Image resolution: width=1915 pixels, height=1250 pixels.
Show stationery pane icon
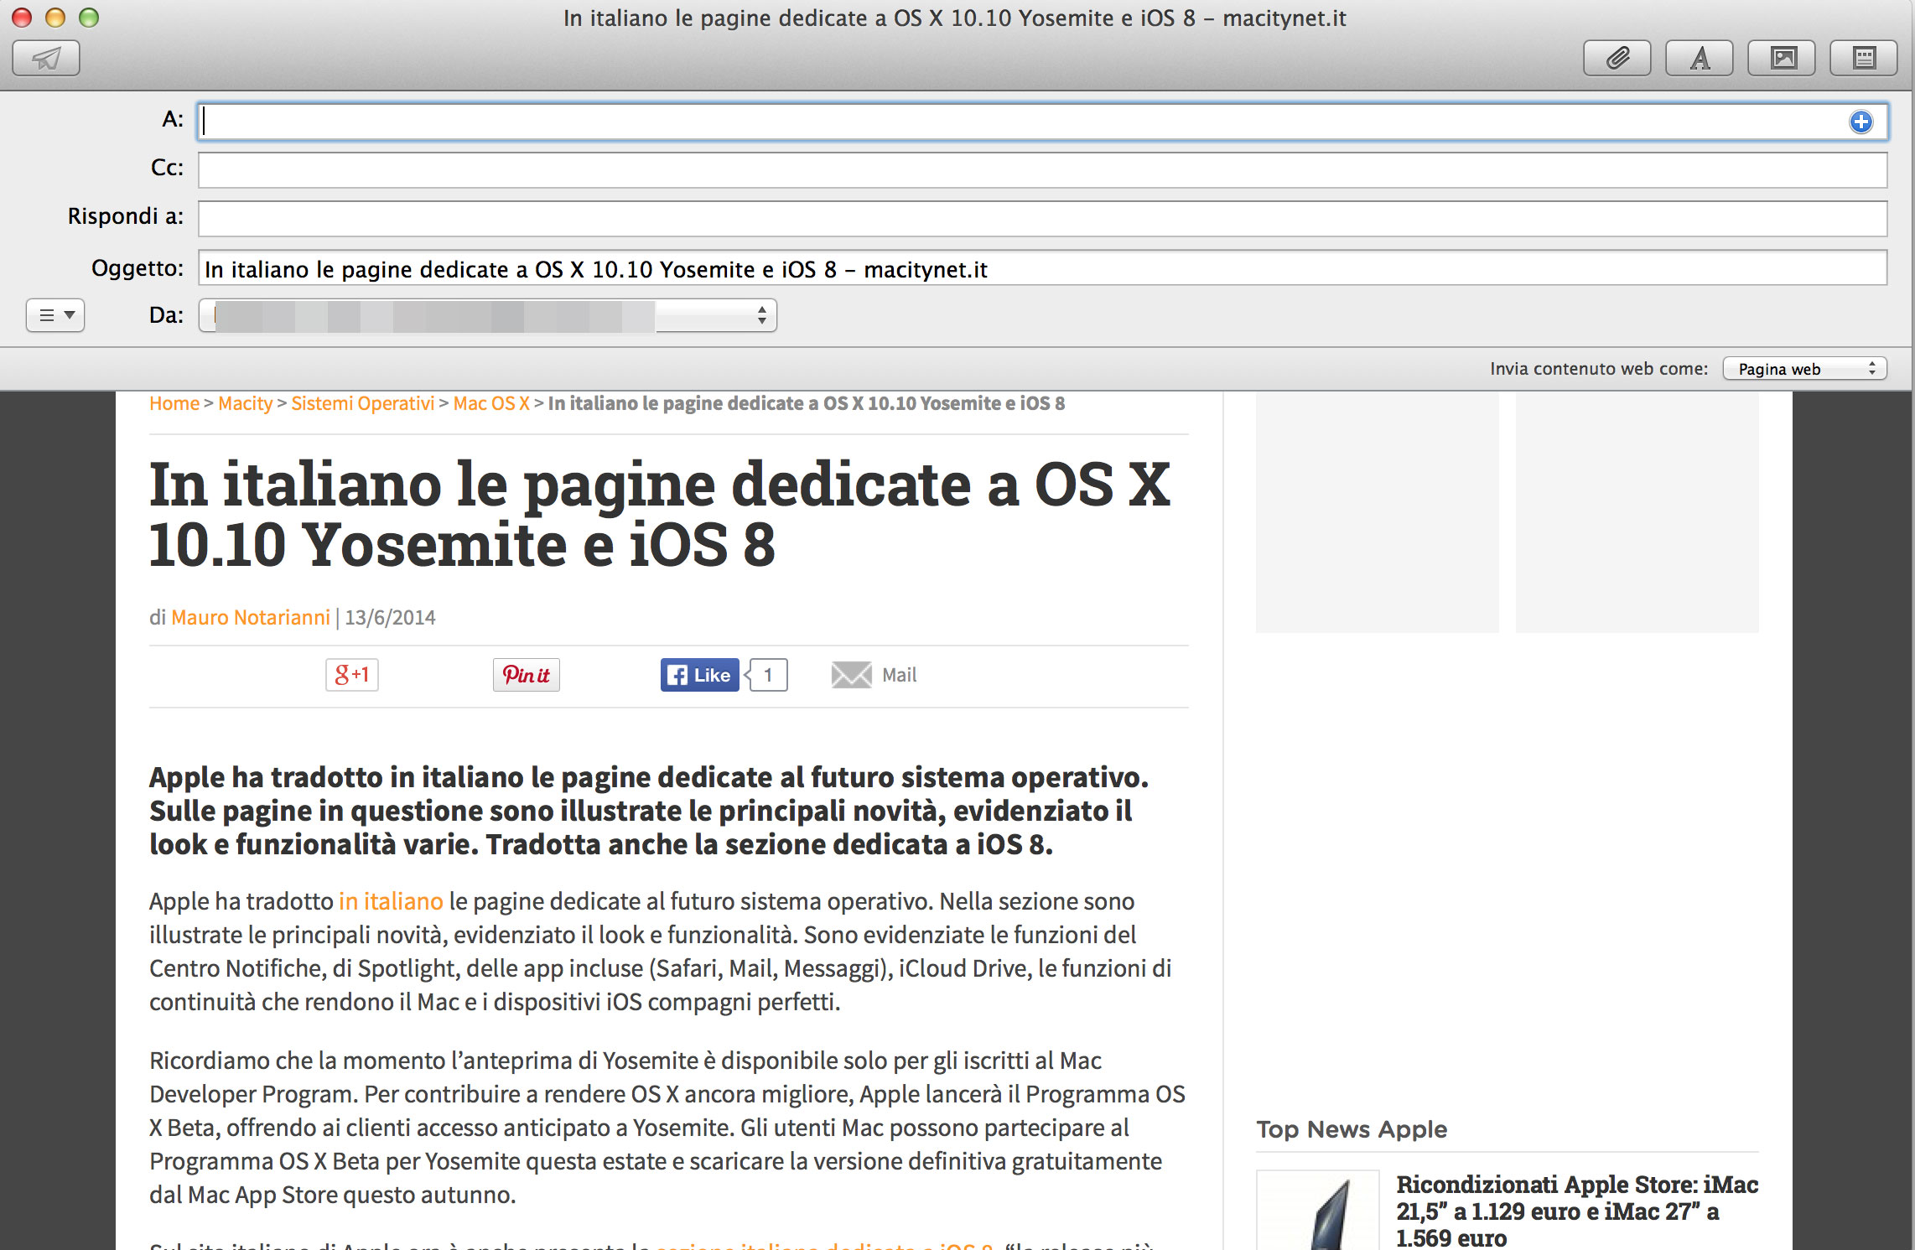(x=1863, y=58)
